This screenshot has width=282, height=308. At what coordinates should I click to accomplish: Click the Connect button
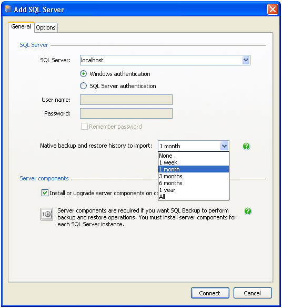[x=210, y=293]
